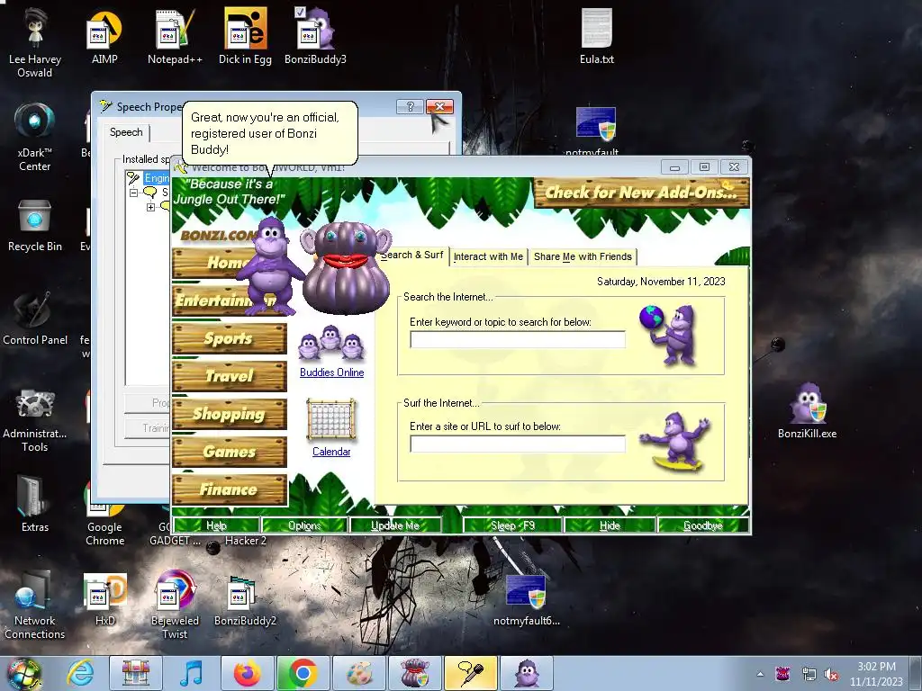Open the Notepad++ desktop icon

(175, 37)
